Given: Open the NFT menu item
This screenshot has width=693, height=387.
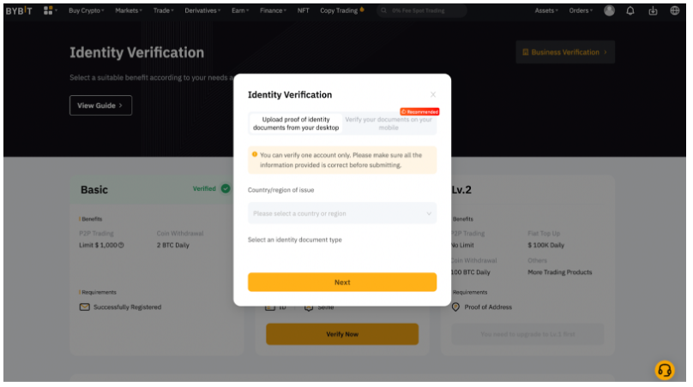Looking at the screenshot, I should coord(304,10).
